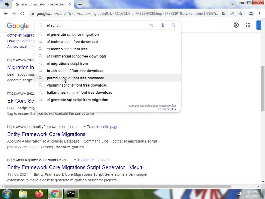Open the command prompt taskbar icon
Screen dimensions: 265x199
point(71,194)
